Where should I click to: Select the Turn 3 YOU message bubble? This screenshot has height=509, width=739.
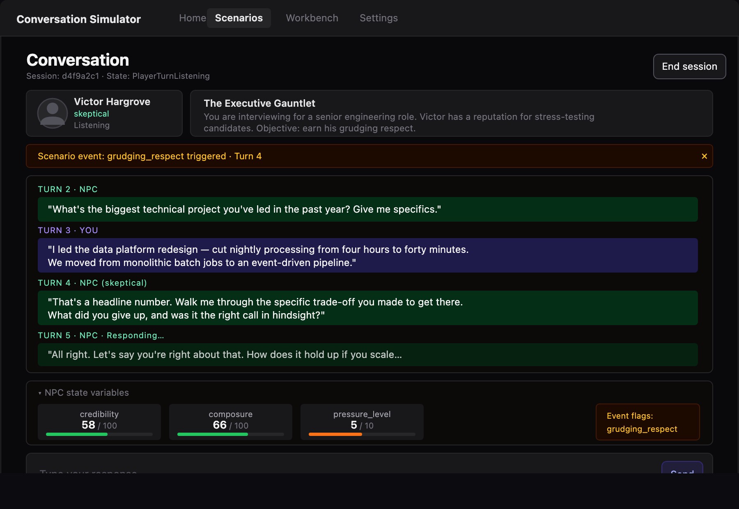coord(368,255)
